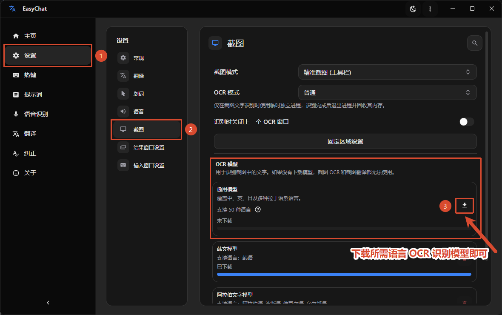The image size is (502, 315).
Task: Open 设置 in the left sidebar
Action: (x=48, y=55)
